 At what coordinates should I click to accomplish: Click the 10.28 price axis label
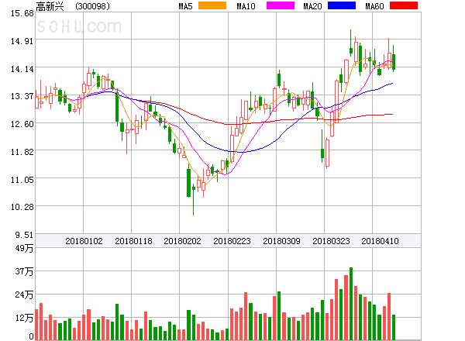click(x=22, y=207)
